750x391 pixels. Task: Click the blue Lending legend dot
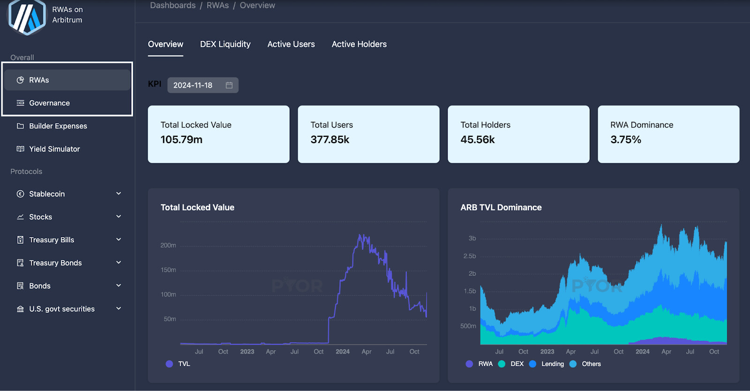pyautogui.click(x=532, y=364)
